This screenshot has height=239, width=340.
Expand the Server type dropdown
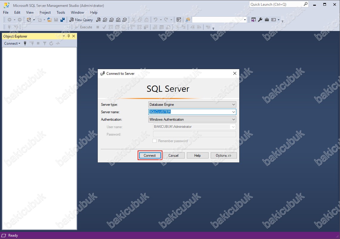coord(233,105)
